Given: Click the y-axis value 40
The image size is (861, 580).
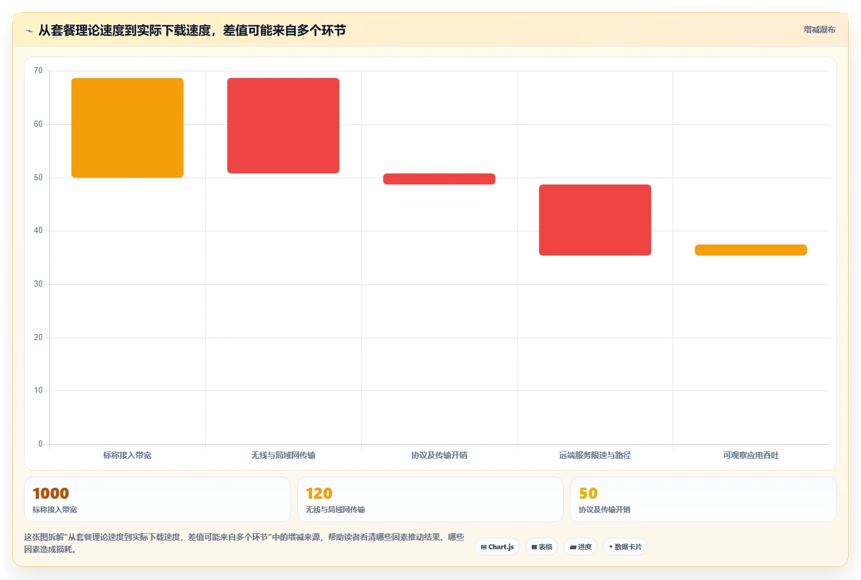Looking at the screenshot, I should click(38, 231).
